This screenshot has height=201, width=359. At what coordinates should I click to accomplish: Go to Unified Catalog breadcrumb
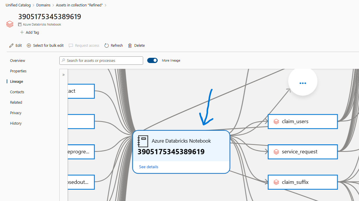point(18,5)
